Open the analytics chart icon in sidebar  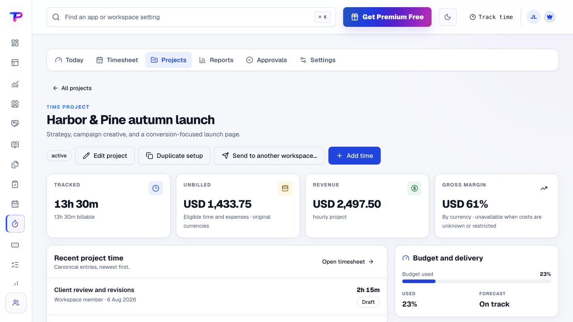15,85
